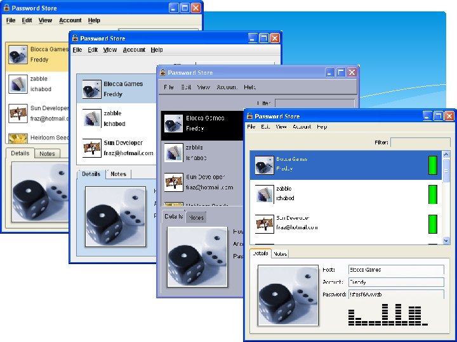Click scroll down arrow of front-most account list

[x=446, y=240]
